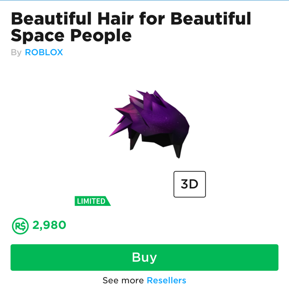Open the ROBLOX creator profile link
The image size is (289, 289).
point(44,52)
